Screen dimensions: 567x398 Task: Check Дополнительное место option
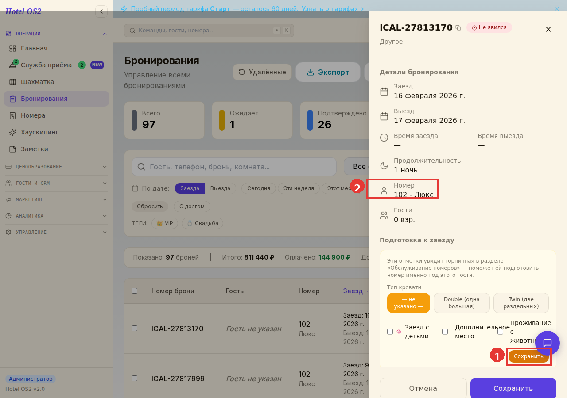pos(445,332)
